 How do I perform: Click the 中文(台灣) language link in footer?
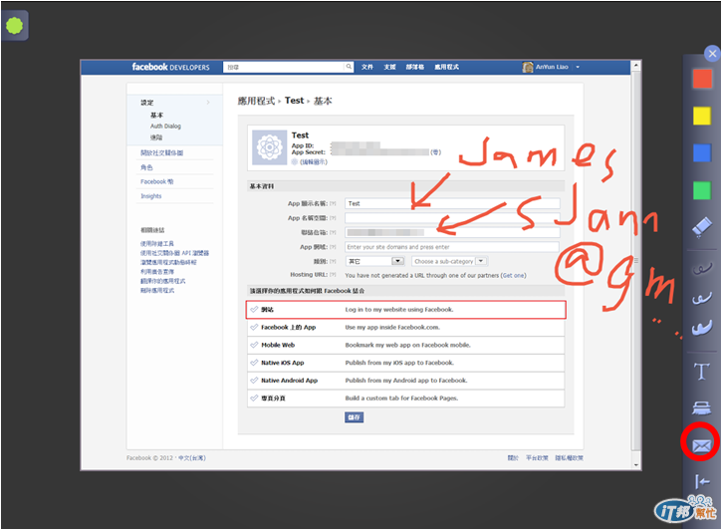click(192, 457)
